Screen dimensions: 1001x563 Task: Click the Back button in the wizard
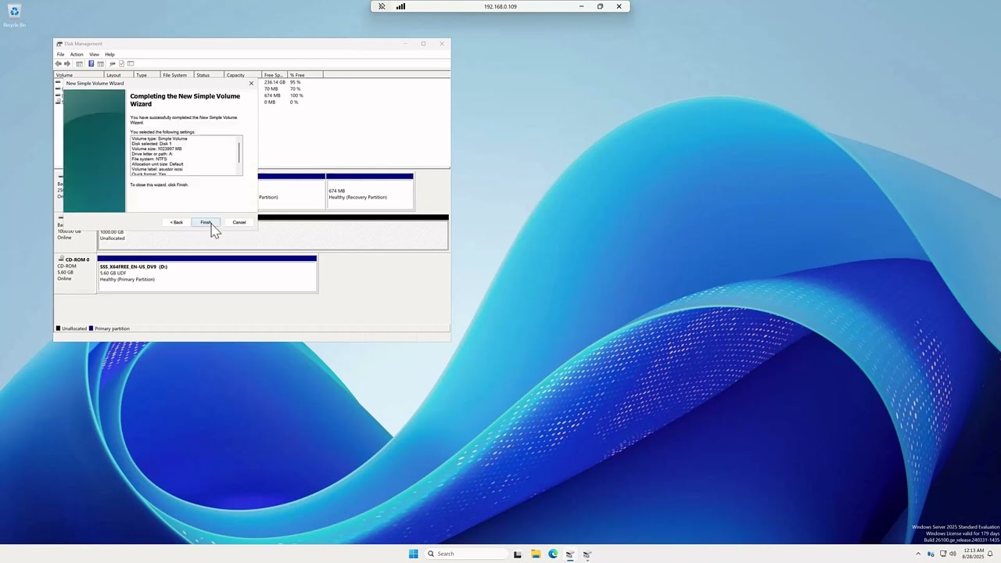pos(177,222)
